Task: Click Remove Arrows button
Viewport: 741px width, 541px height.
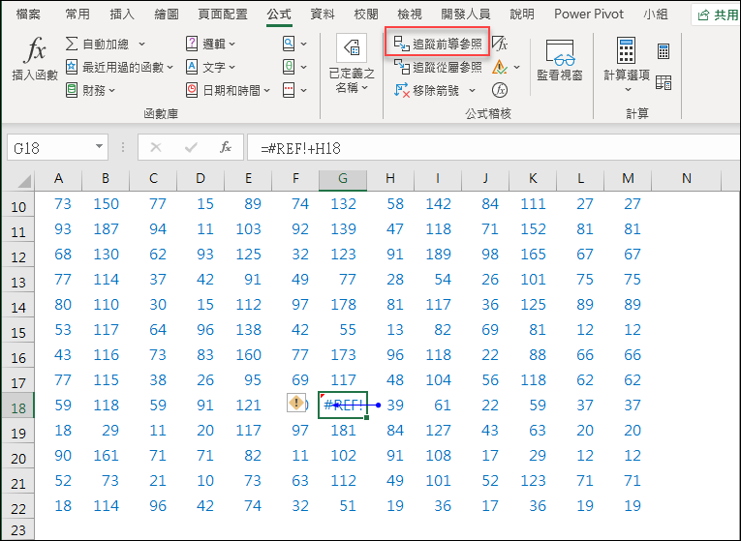Action: pyautogui.click(x=427, y=90)
